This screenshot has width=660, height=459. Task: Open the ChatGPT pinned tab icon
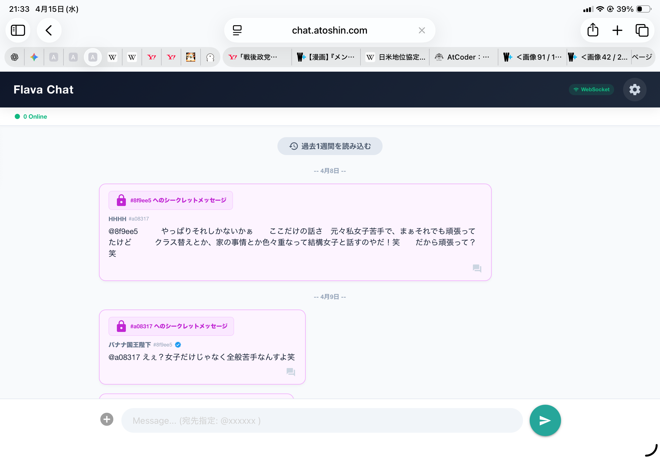pyautogui.click(x=15, y=57)
